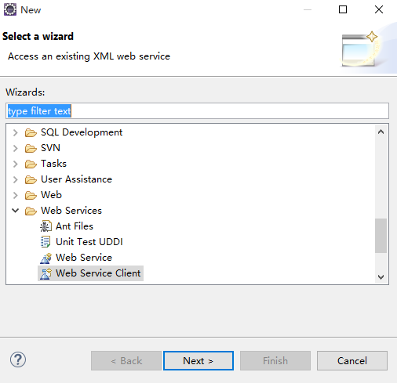Click the Next > button

[x=198, y=360]
